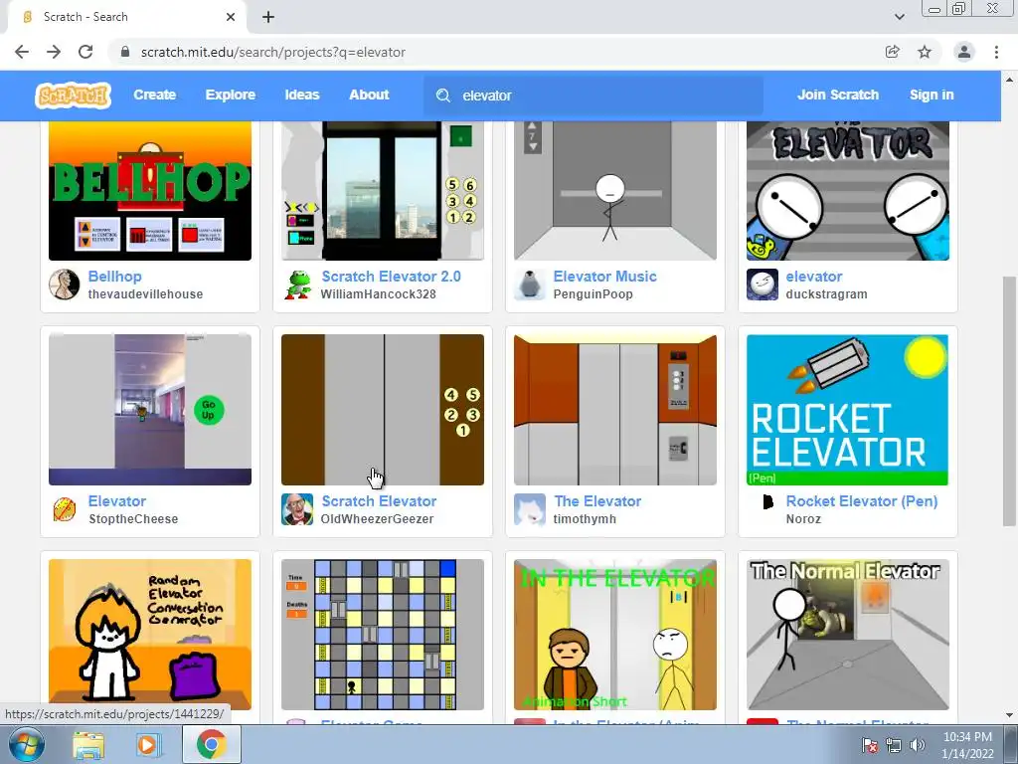
Task: Open the About menu item
Action: [x=369, y=95]
